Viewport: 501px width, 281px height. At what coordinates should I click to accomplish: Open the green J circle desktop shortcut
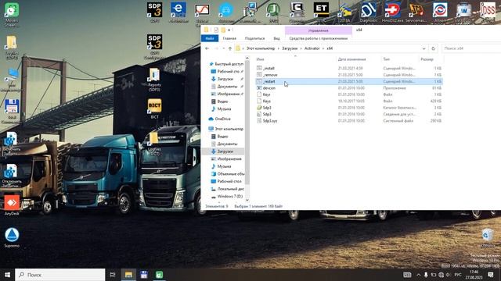click(273, 12)
